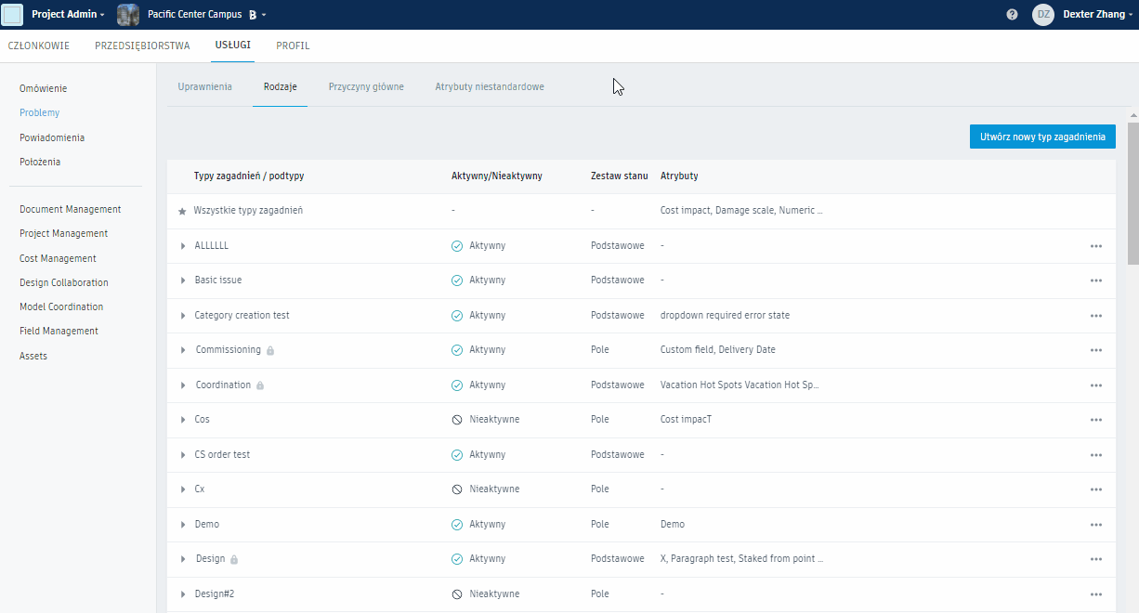Click the active check icon in ALLLLLL row
Image resolution: width=1139 pixels, height=613 pixels.
pyautogui.click(x=457, y=245)
